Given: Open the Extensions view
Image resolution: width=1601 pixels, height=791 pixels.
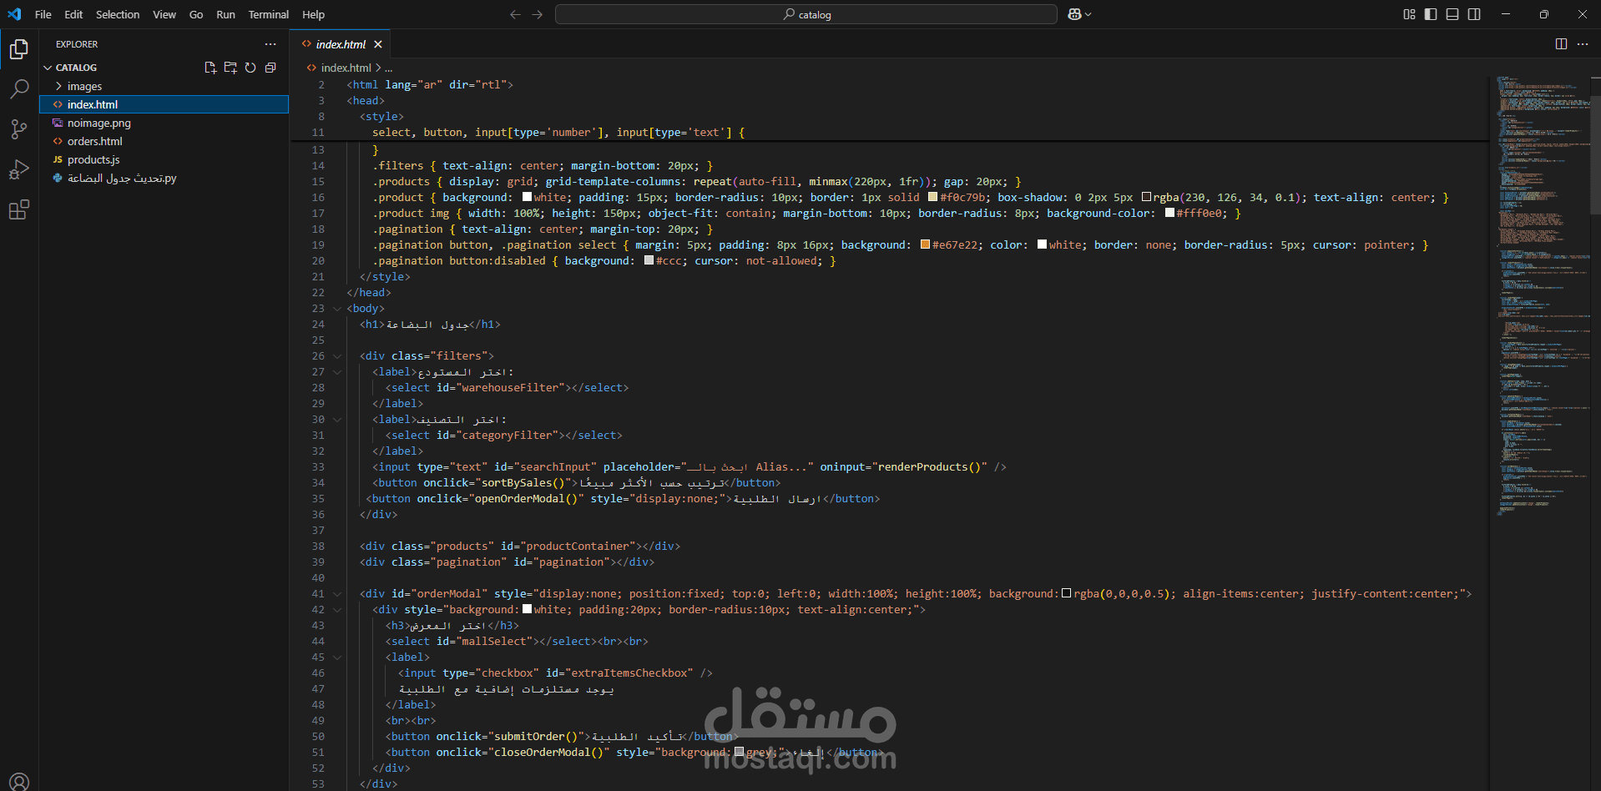Looking at the screenshot, I should [x=19, y=209].
